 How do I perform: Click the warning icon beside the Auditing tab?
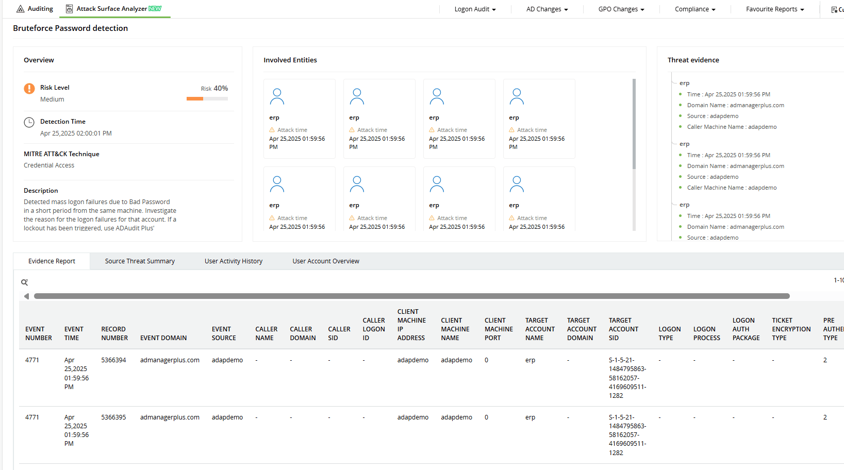coord(20,8)
